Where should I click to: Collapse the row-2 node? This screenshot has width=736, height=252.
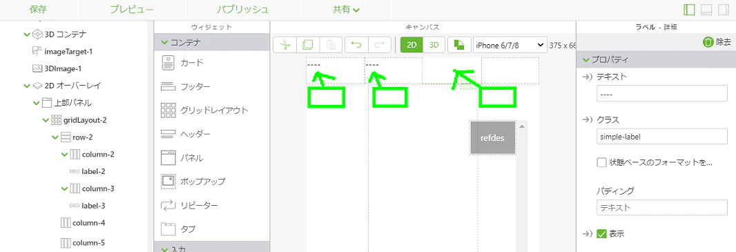click(x=55, y=137)
